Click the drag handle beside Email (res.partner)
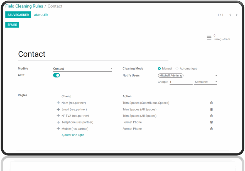This screenshot has width=245, height=171. (x=59, y=109)
